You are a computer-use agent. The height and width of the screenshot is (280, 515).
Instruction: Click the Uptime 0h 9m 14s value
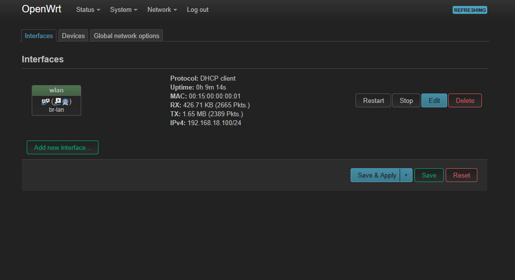pos(211,88)
